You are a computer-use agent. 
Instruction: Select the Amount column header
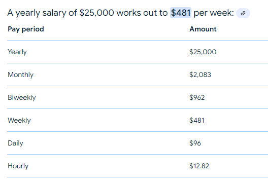[x=203, y=29]
